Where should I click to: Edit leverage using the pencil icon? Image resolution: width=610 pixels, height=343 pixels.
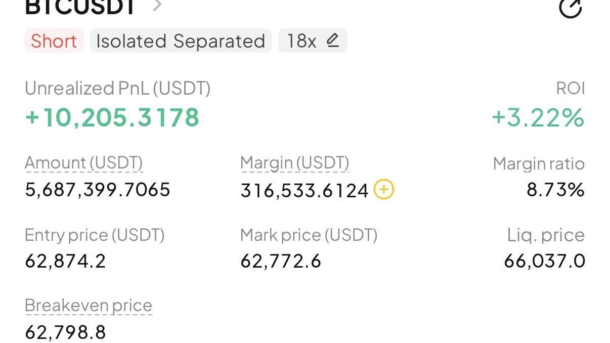(332, 40)
